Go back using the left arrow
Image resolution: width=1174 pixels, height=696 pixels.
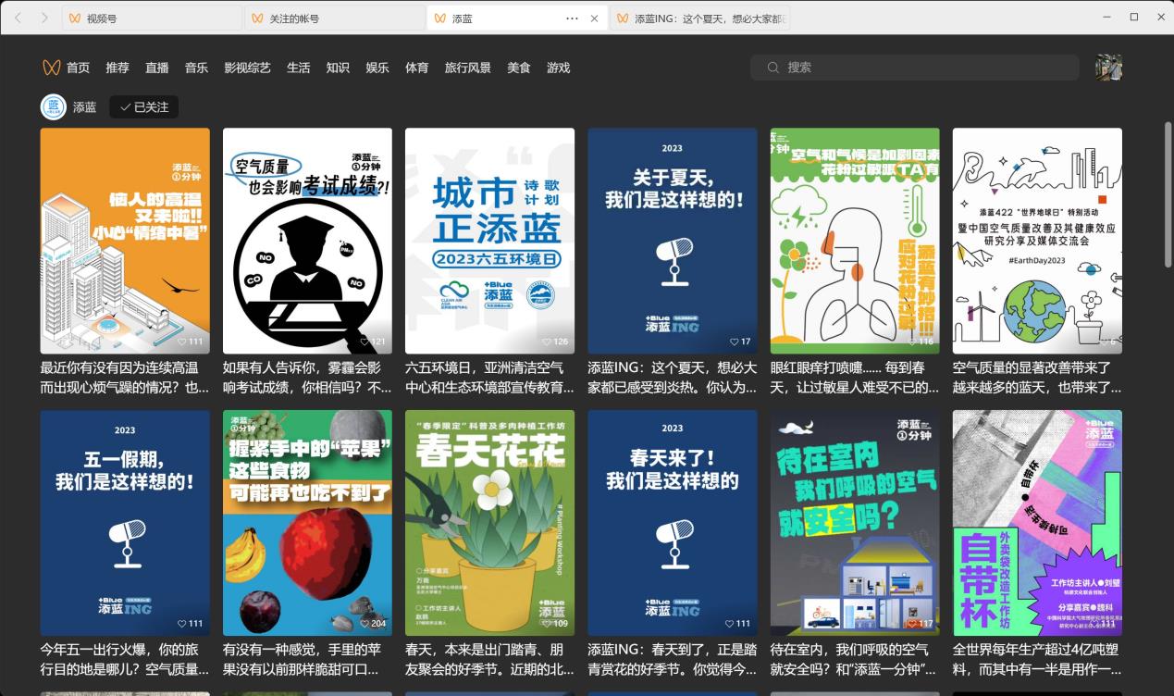[x=19, y=18]
